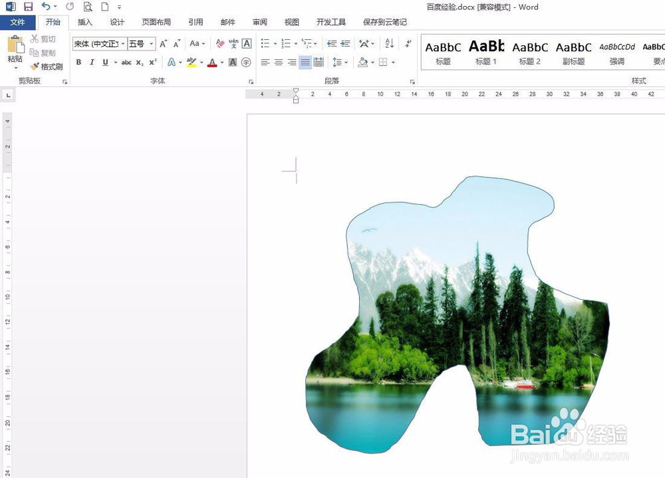Apply the 标题 1 style
The image size is (665, 478).
click(486, 52)
